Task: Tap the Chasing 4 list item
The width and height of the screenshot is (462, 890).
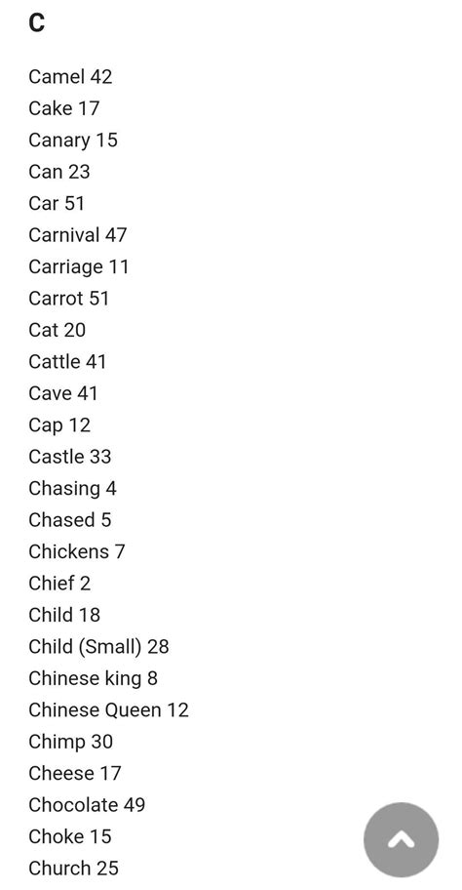Action: click(x=72, y=489)
